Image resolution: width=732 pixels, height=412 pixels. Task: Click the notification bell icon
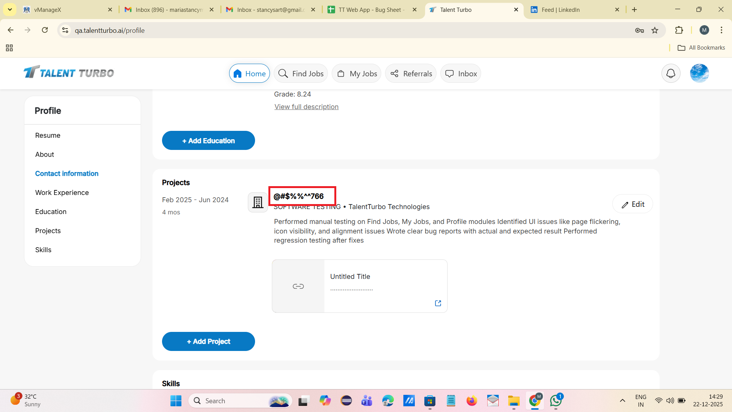[671, 74]
